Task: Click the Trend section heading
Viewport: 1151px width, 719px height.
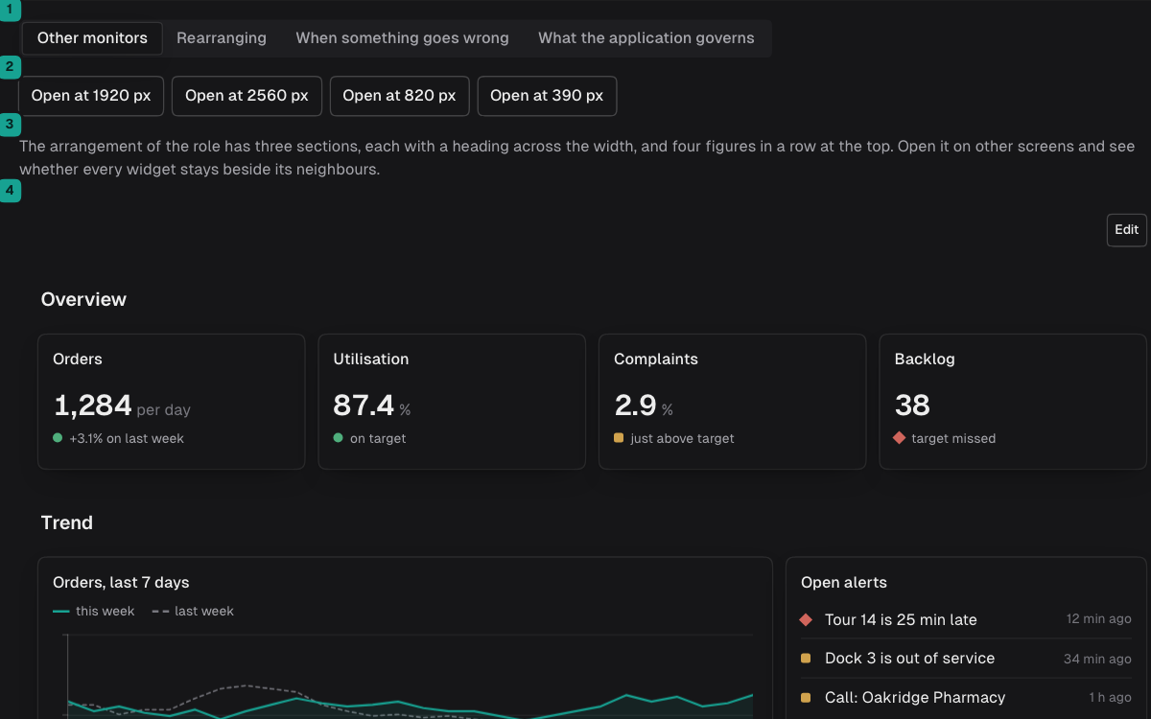Action: 67,523
